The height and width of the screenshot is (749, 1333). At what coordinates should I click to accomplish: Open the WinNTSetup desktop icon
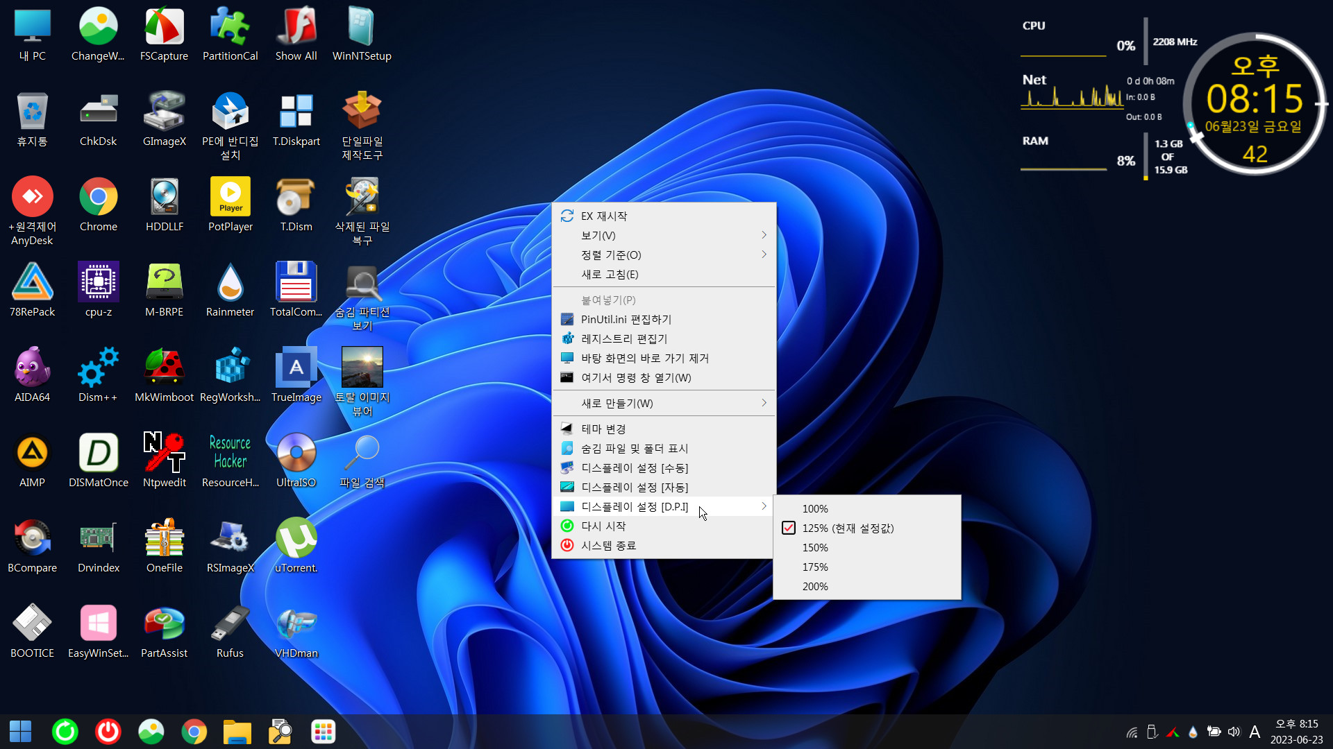tap(362, 35)
